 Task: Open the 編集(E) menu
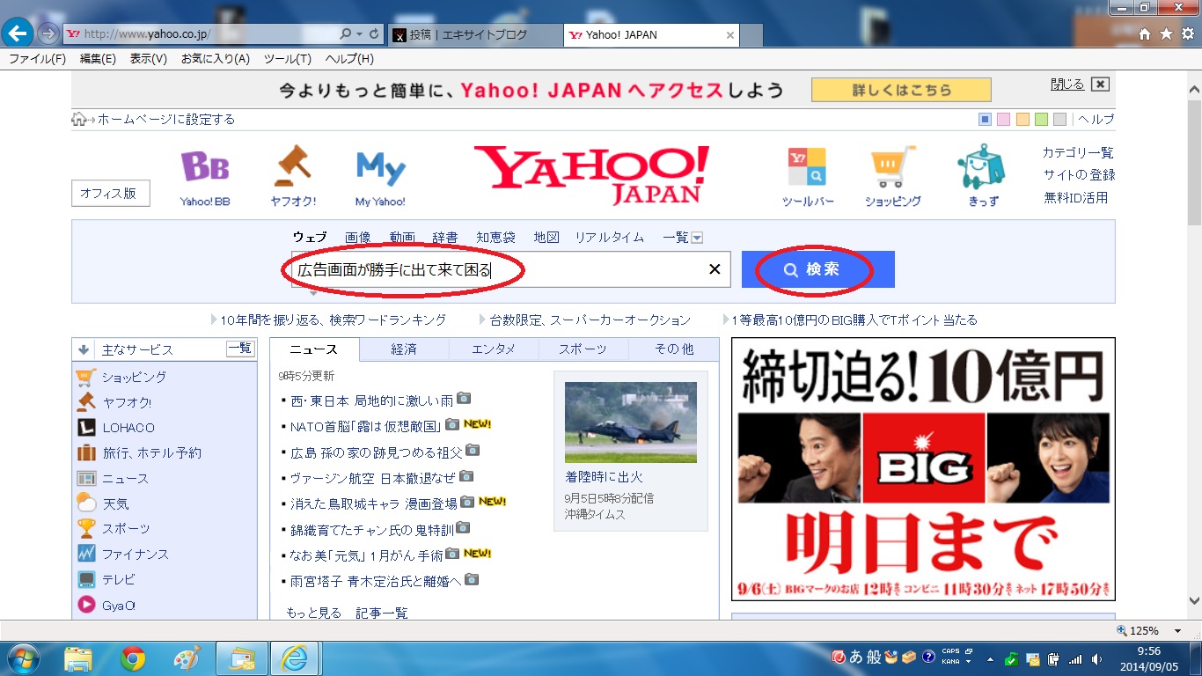(x=98, y=59)
